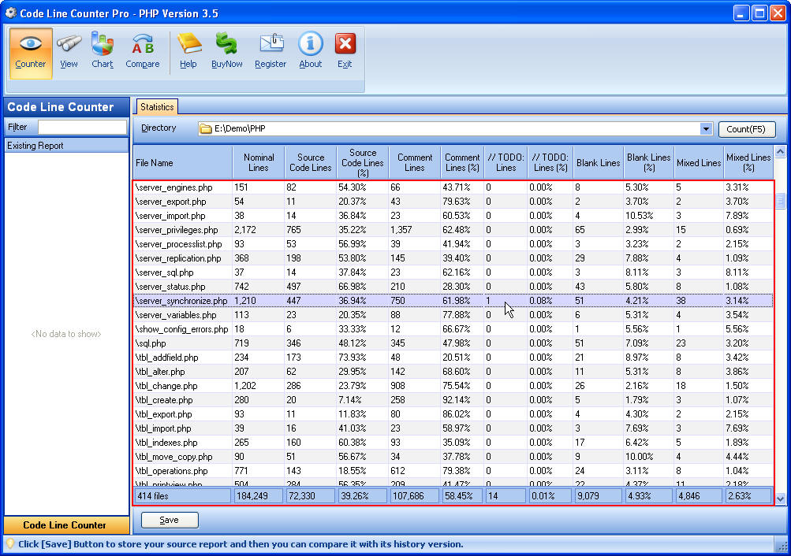Image resolution: width=791 pixels, height=556 pixels.
Task: Click the red Exit icon
Action: coord(345,44)
